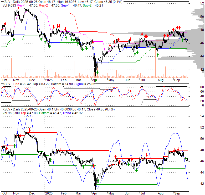Click the 'Res-2 = 47.65' legend value
This screenshot has width=205, height=195.
(49, 5)
